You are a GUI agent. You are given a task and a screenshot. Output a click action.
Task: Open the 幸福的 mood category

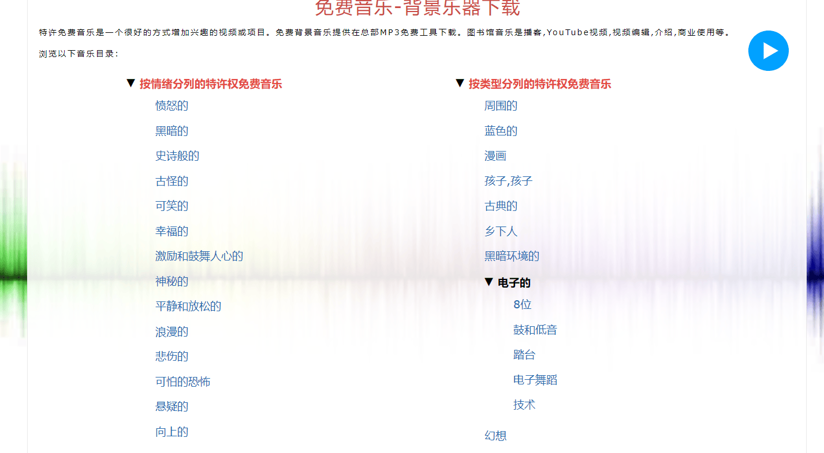point(171,232)
